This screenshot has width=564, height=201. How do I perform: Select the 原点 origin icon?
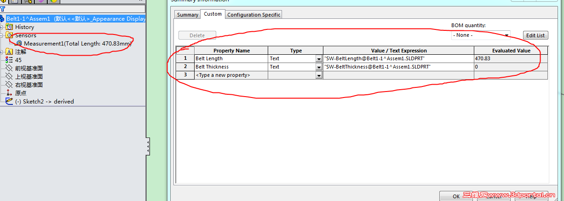tap(9, 93)
